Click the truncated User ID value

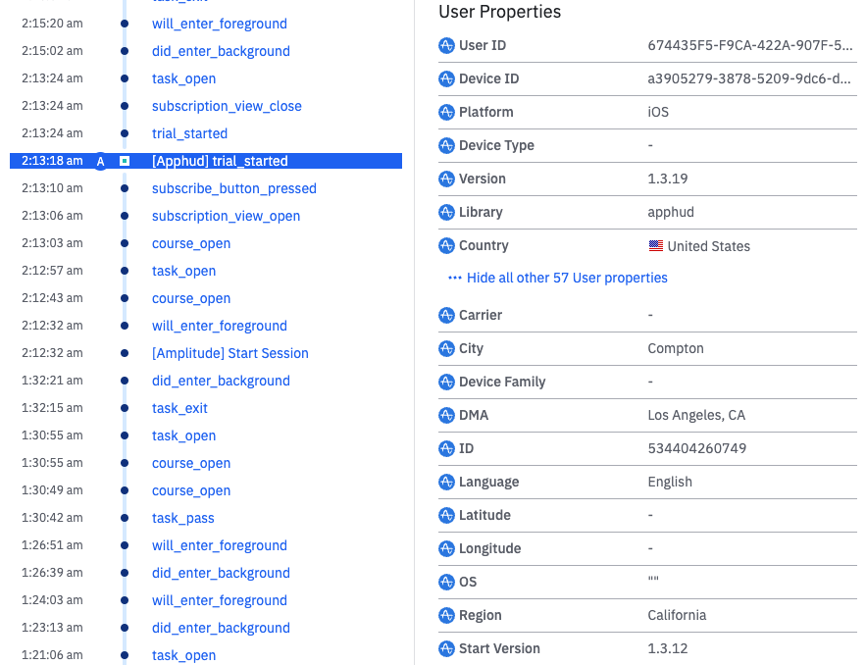(x=748, y=45)
